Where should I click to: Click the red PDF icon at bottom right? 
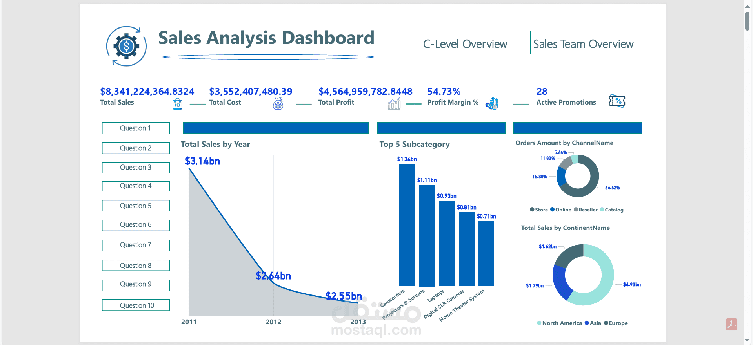point(731,324)
